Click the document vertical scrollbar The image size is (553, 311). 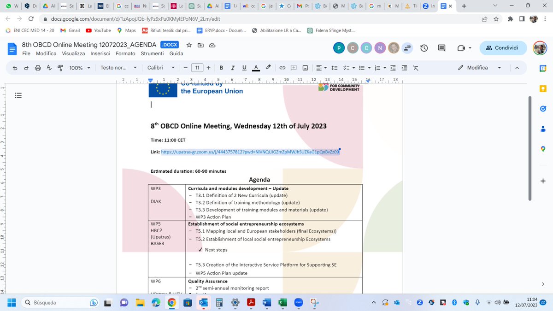tap(529, 148)
